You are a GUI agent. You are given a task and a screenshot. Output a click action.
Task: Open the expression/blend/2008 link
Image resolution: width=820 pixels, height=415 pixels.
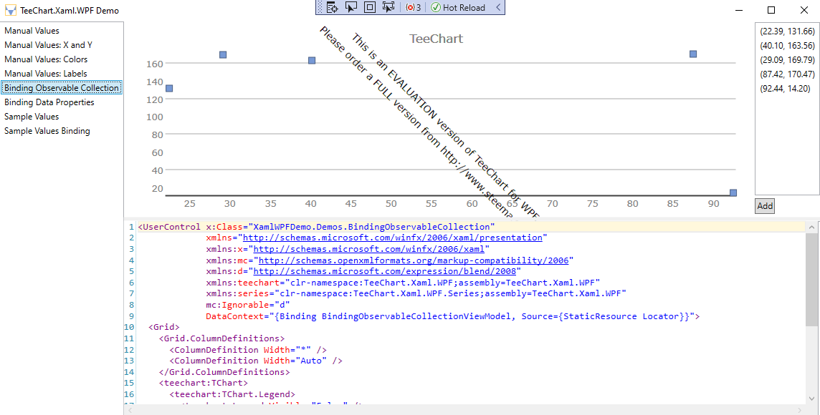point(384,271)
